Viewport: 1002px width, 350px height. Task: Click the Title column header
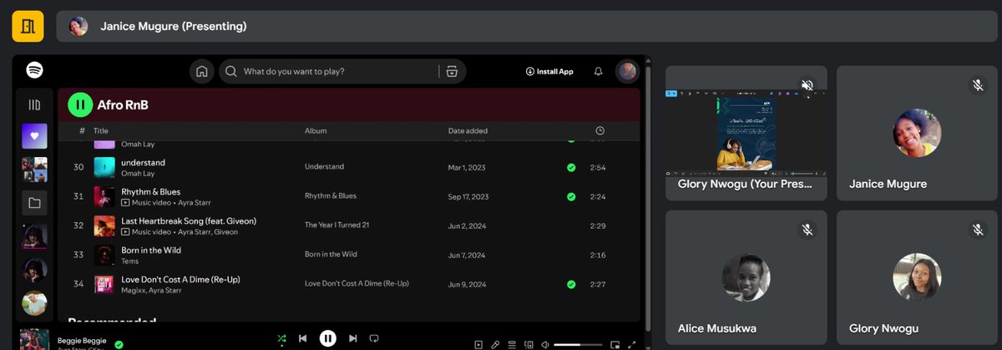pos(101,130)
